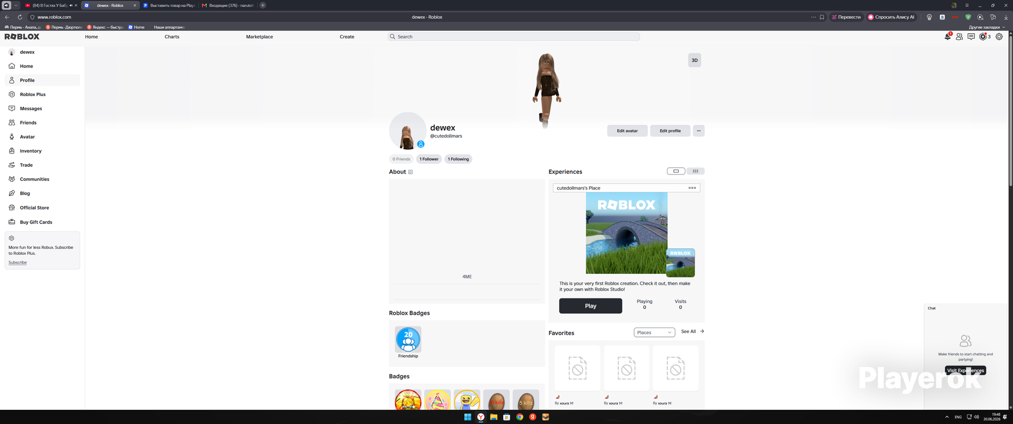Click the profile avatar headshot
The height and width of the screenshot is (424, 1013).
pos(407,131)
